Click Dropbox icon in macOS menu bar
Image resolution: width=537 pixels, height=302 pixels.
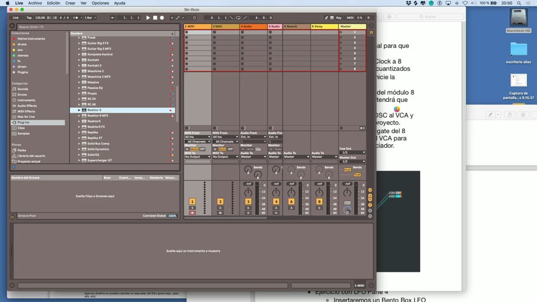point(408,3)
